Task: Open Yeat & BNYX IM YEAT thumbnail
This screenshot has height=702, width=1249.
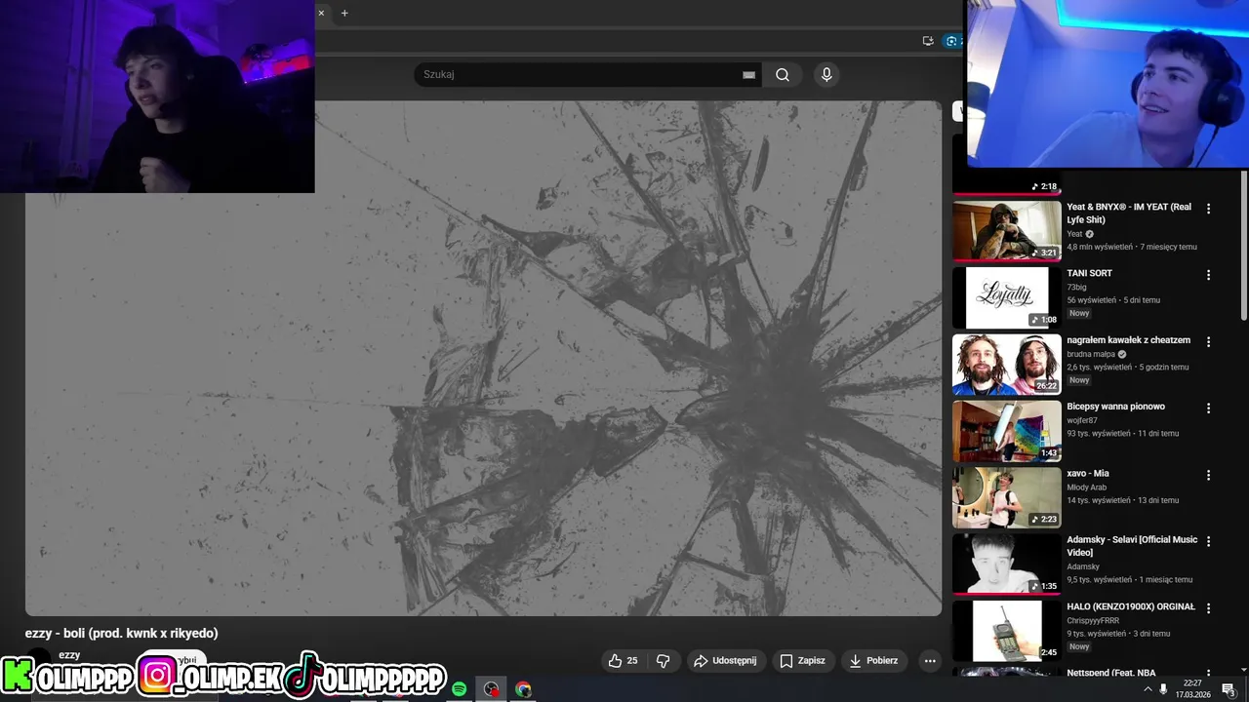Action: [x=1007, y=231]
